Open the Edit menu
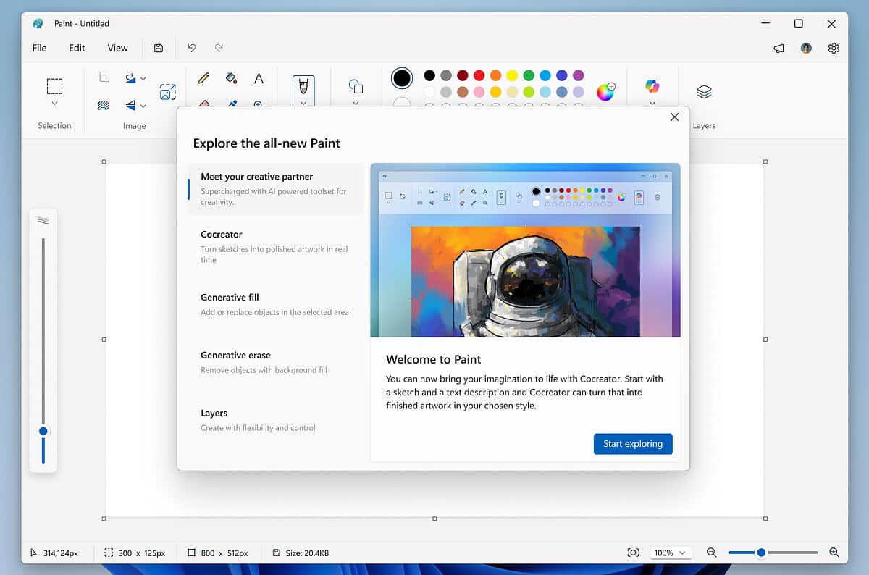This screenshot has width=869, height=575. point(77,48)
